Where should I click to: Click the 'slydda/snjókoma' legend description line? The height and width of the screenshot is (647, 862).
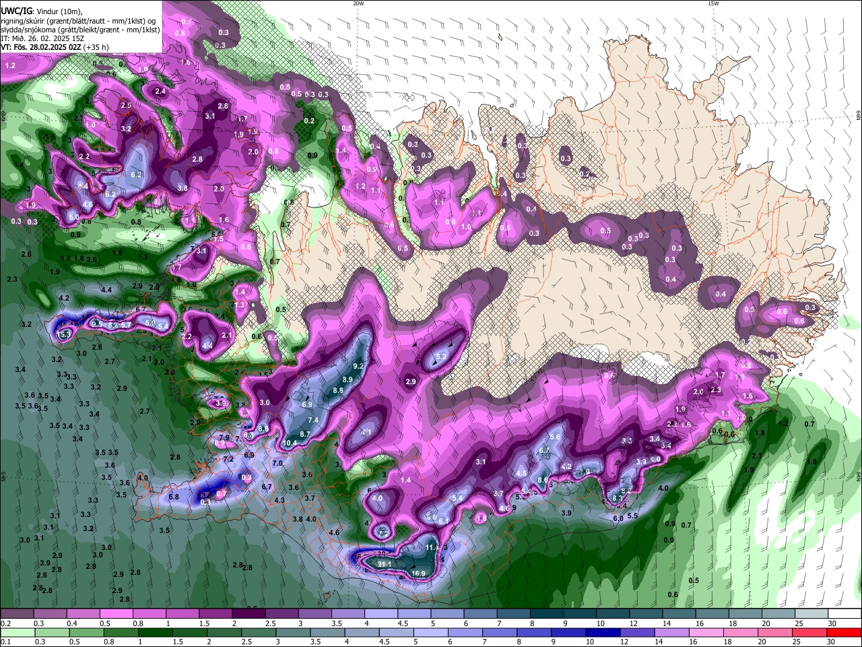coord(80,30)
